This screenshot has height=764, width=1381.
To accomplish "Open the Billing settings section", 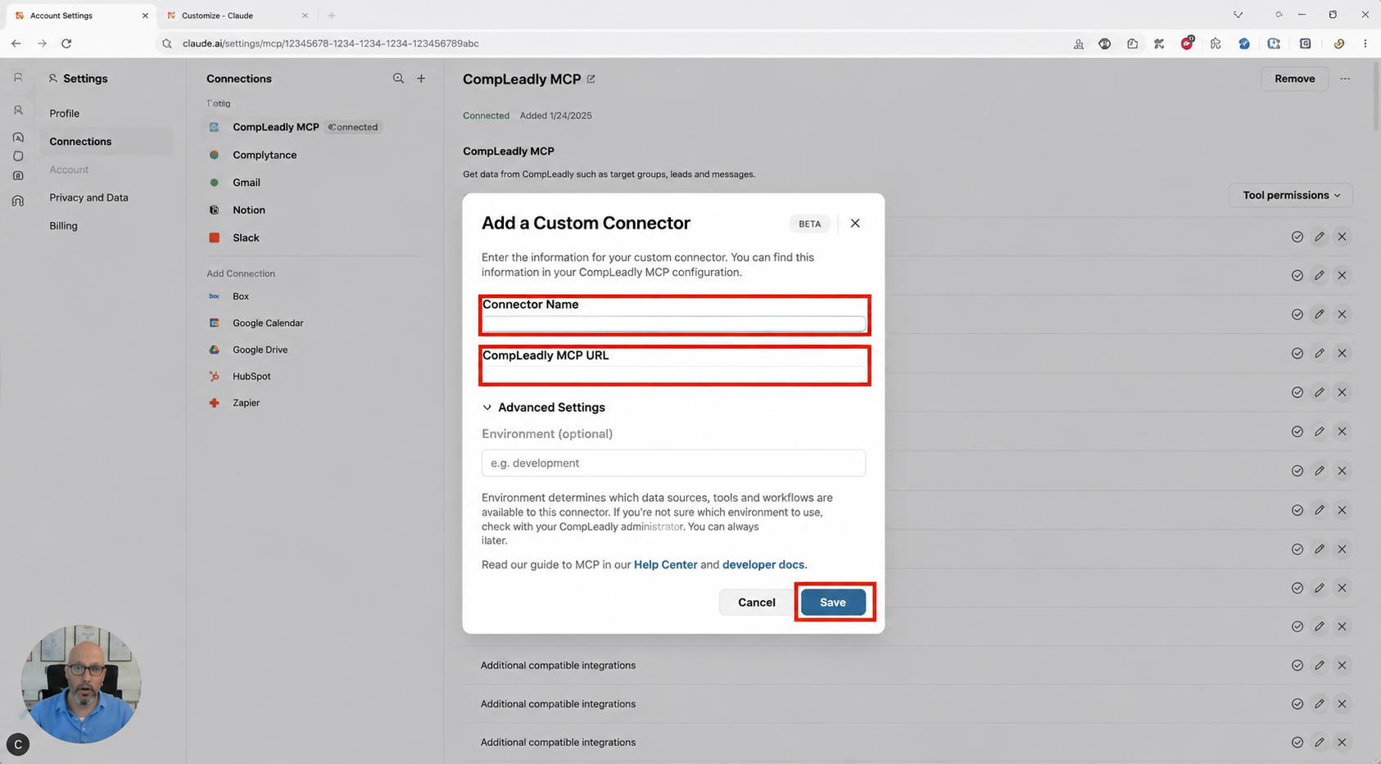I will pos(63,225).
